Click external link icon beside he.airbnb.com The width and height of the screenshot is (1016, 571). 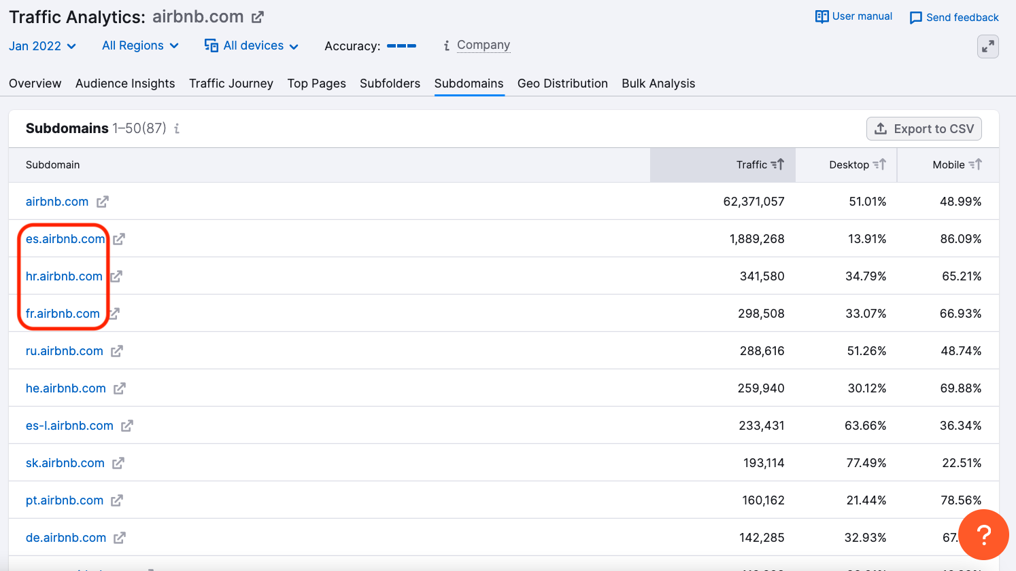pyautogui.click(x=120, y=388)
